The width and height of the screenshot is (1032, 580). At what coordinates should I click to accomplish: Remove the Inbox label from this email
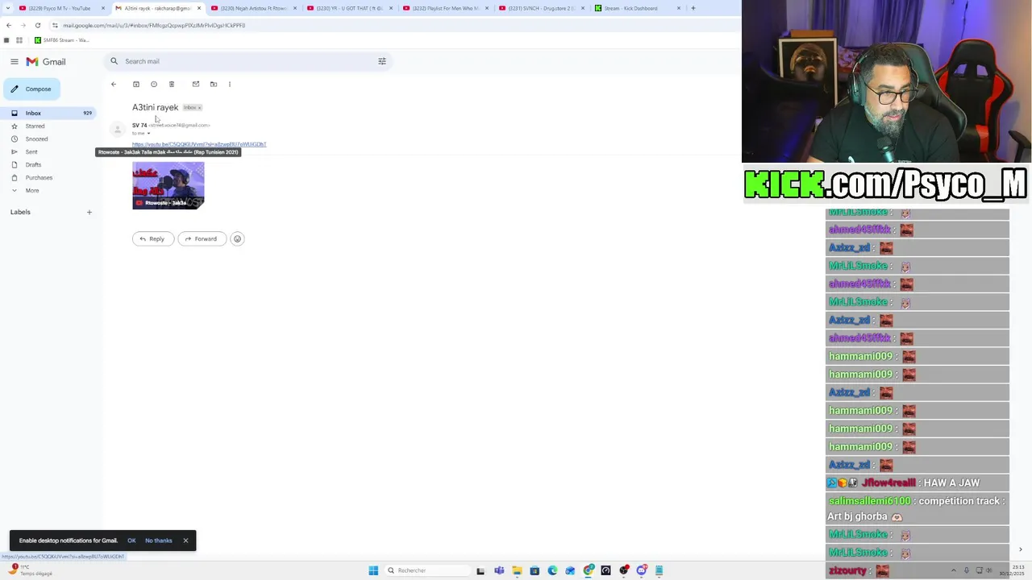tap(199, 107)
